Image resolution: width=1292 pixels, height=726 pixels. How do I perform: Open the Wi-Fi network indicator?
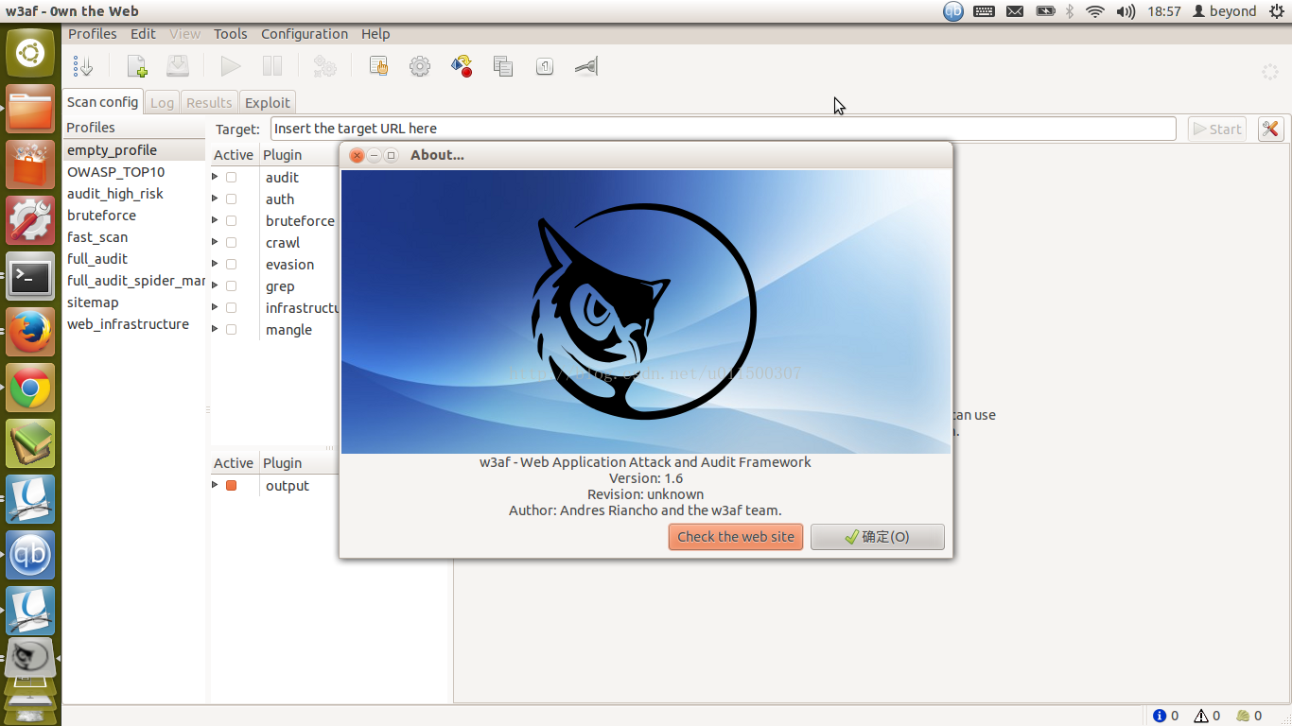tap(1095, 11)
